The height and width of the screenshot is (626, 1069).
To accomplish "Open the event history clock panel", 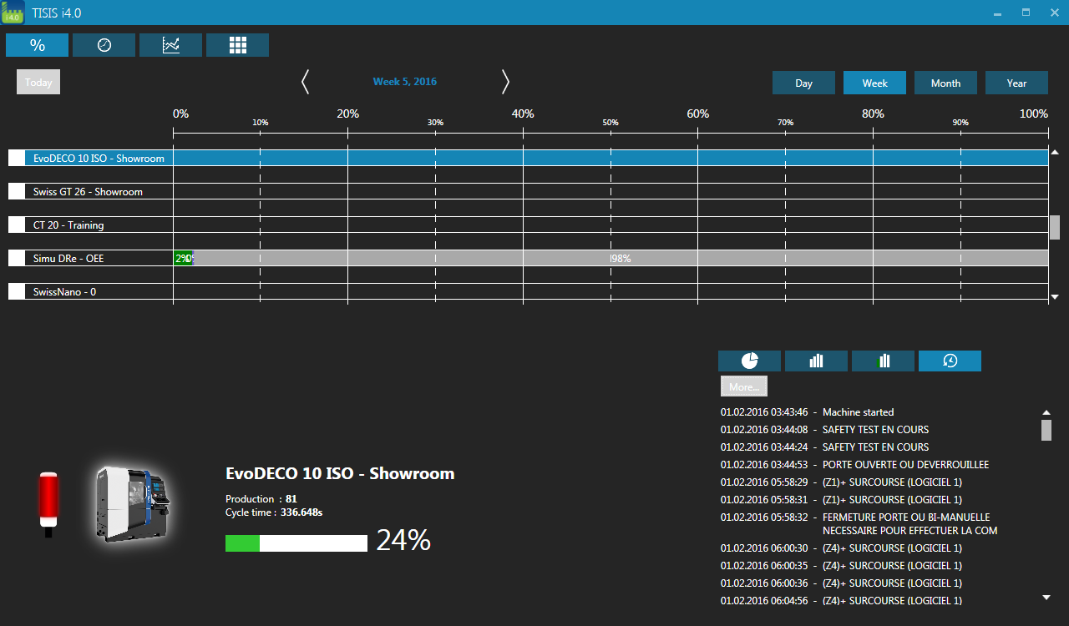I will (x=950, y=361).
